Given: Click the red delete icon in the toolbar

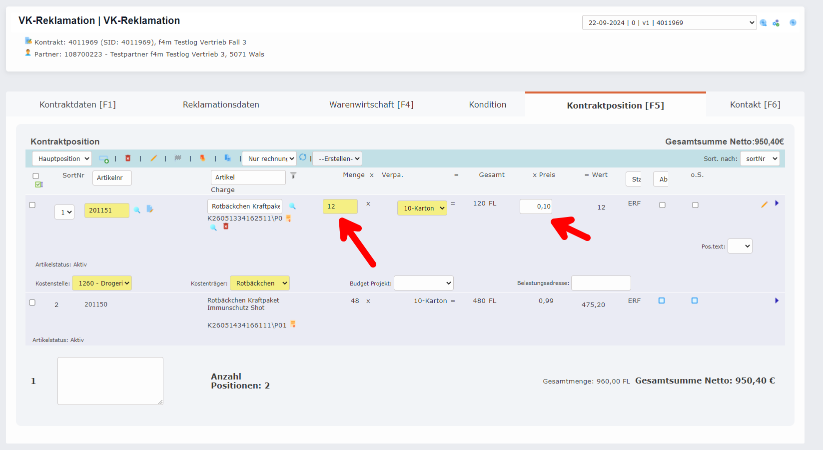Looking at the screenshot, I should pyautogui.click(x=128, y=158).
